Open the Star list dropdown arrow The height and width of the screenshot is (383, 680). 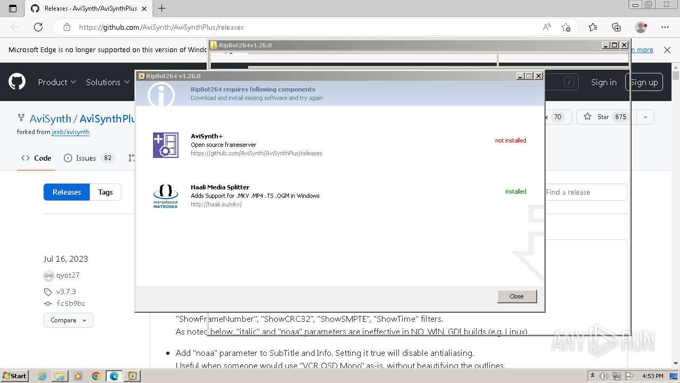point(645,117)
